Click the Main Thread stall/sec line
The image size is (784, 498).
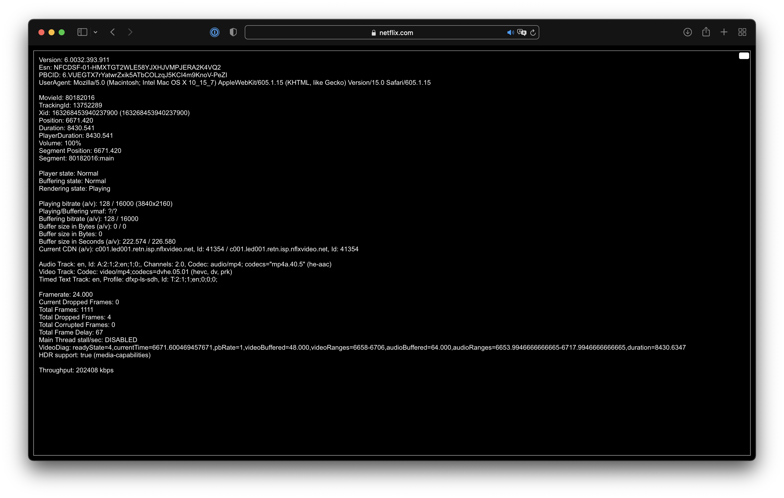pyautogui.click(x=88, y=340)
